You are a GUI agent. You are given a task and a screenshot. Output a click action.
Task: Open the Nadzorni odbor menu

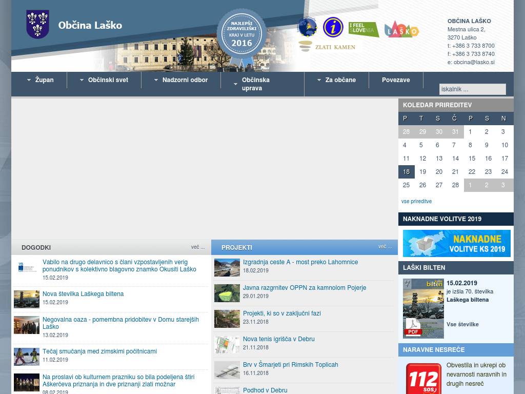(181, 80)
